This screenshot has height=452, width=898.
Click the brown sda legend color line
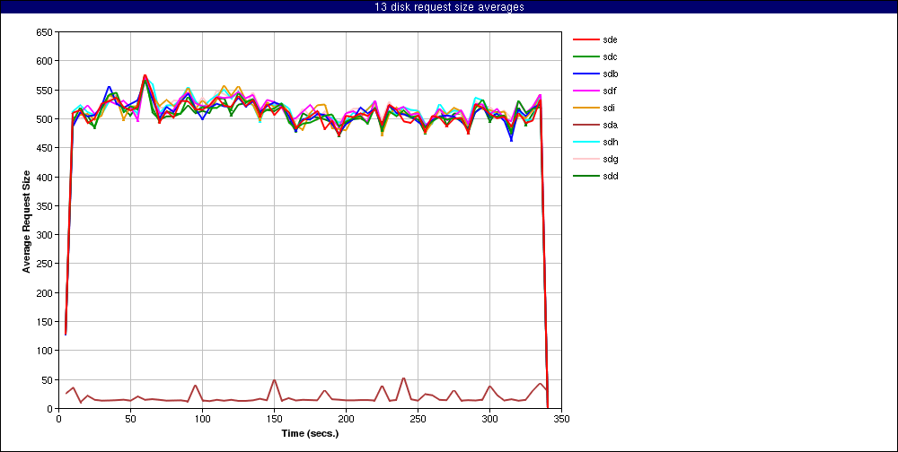pos(585,125)
